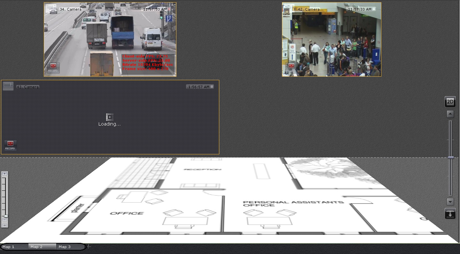Start recording on Camera 42
This screenshot has width=460, height=254.
pyautogui.click(x=291, y=67)
